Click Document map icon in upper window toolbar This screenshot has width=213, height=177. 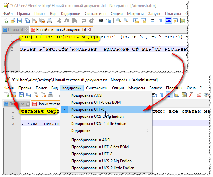pos(183,20)
